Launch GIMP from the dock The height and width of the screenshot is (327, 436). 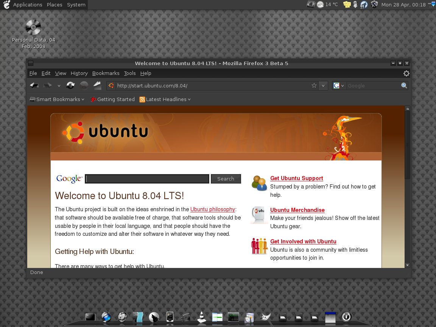pos(265,317)
